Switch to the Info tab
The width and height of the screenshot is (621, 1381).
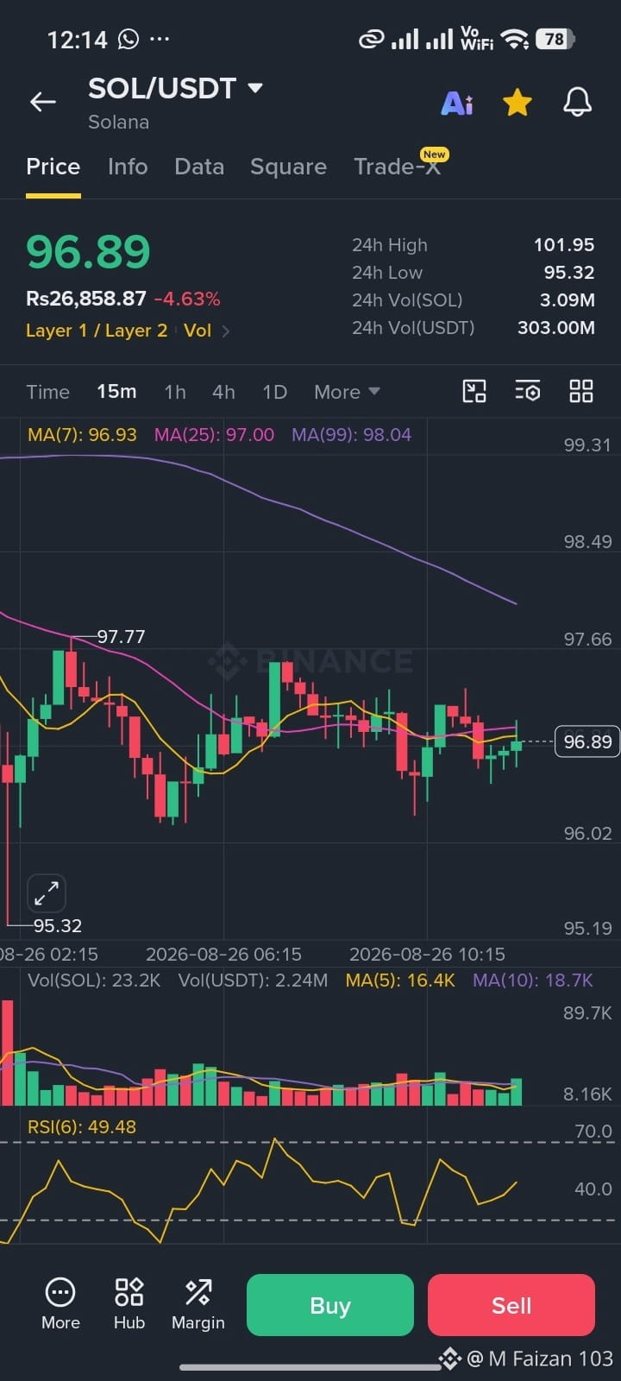click(128, 167)
